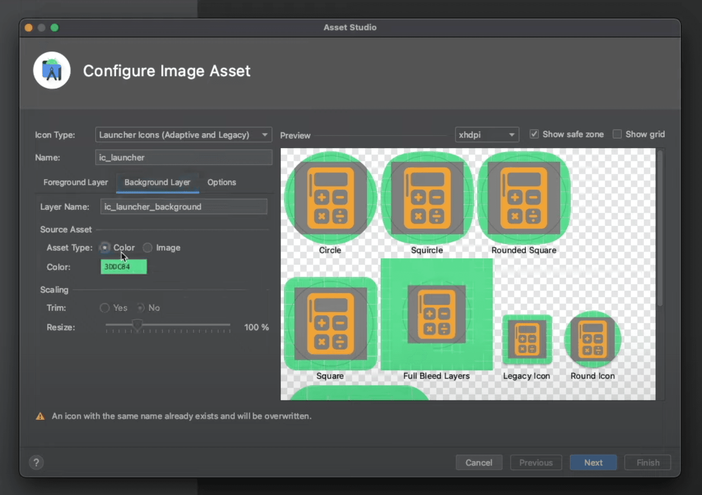Image resolution: width=702 pixels, height=495 pixels.
Task: Enable the Show grid checkbox
Action: [x=617, y=134]
